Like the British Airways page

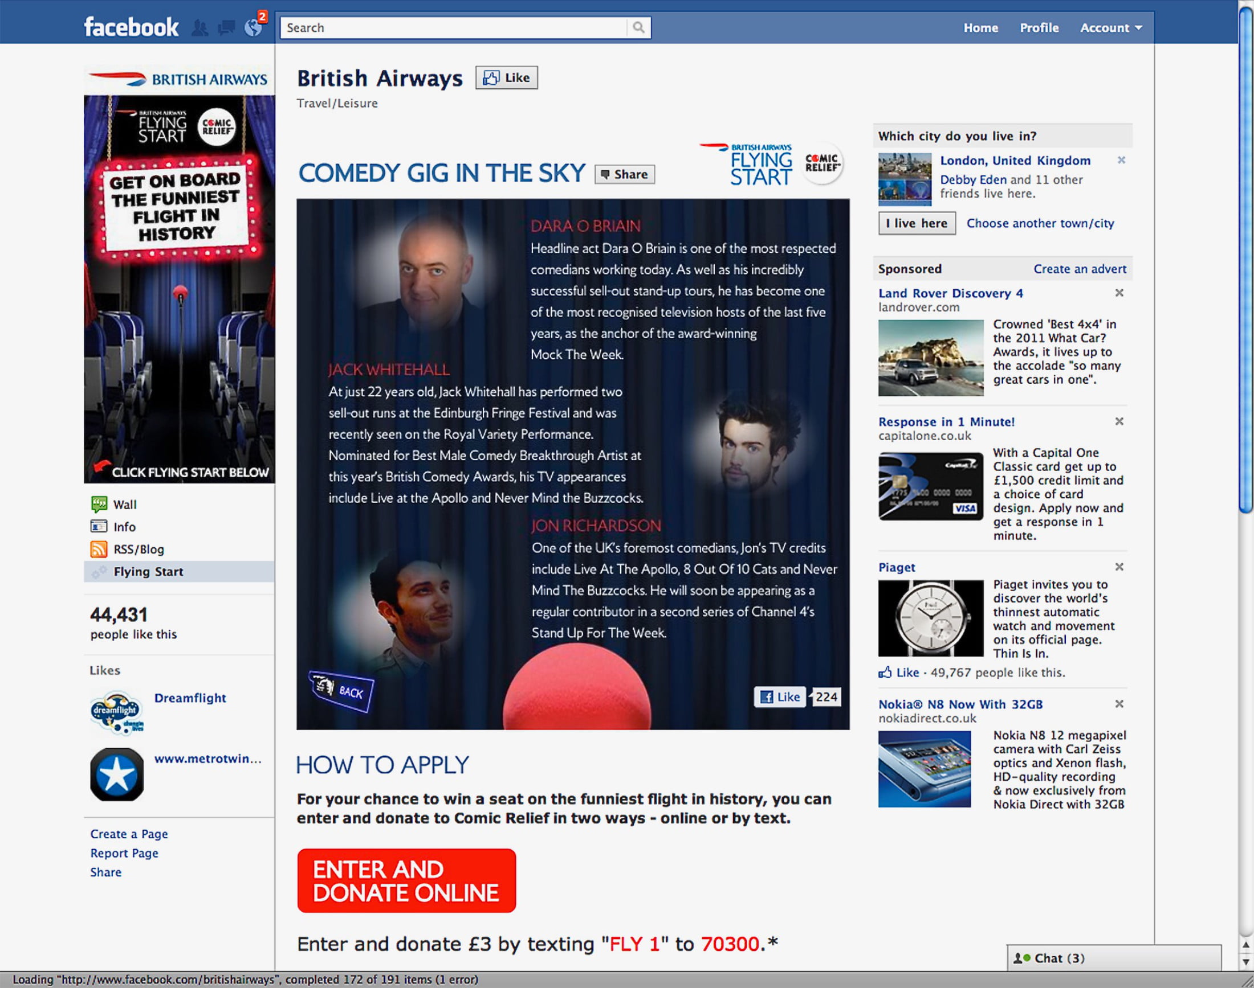tap(507, 77)
